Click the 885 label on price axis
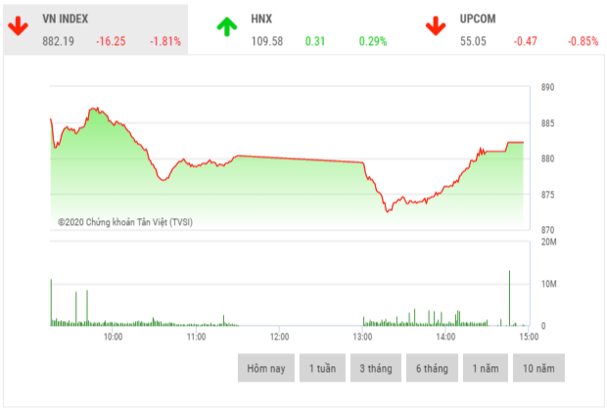 pos(548,123)
